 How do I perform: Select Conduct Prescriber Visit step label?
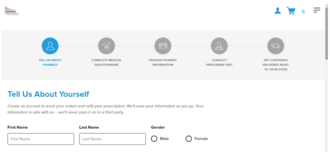219,62
